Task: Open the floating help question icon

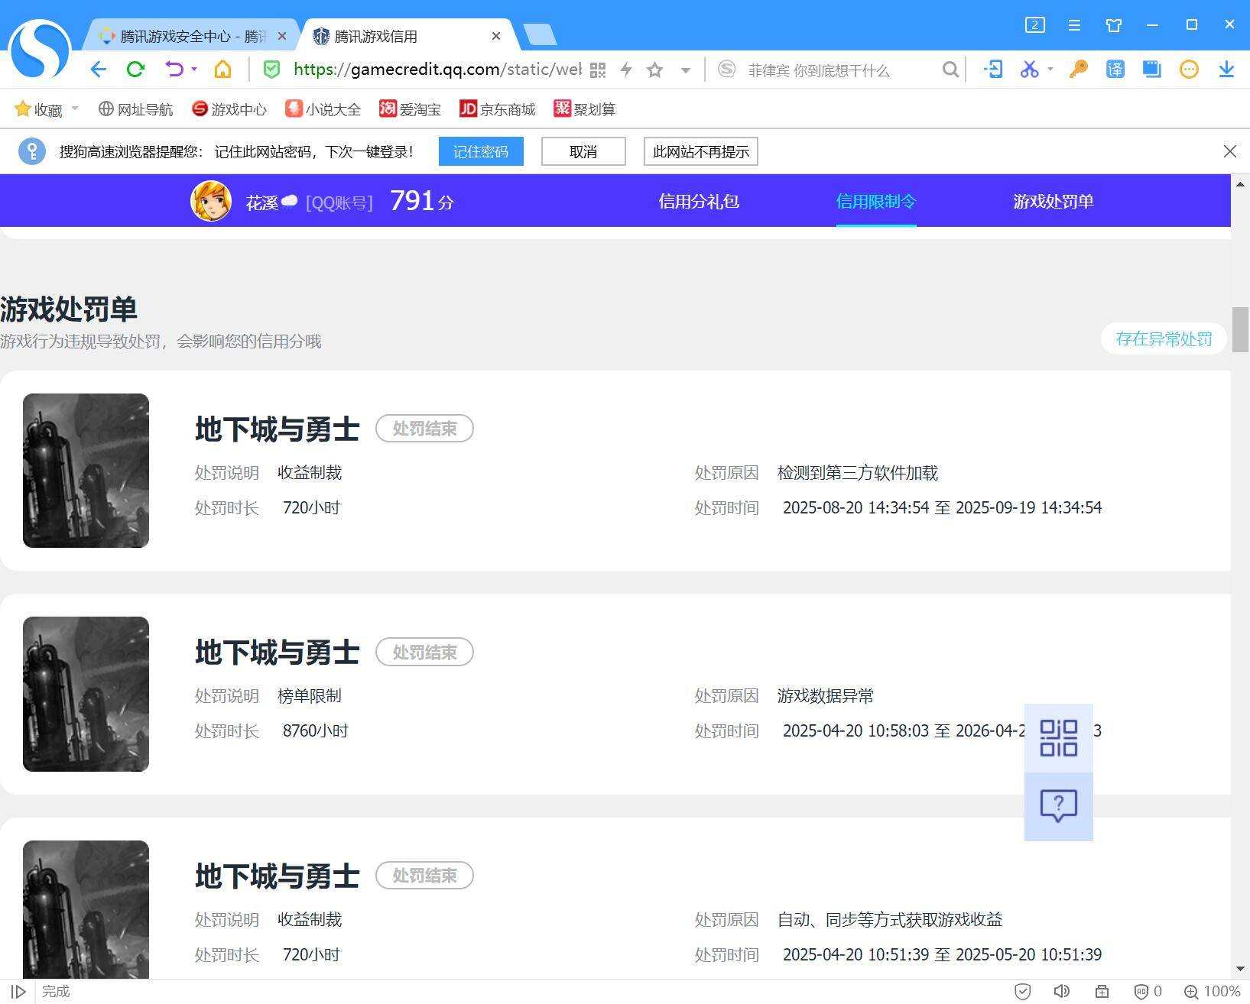Action: (x=1059, y=806)
